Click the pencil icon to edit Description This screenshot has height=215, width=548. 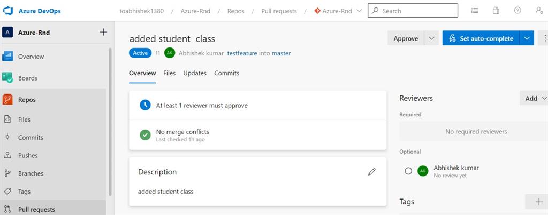pyautogui.click(x=372, y=172)
